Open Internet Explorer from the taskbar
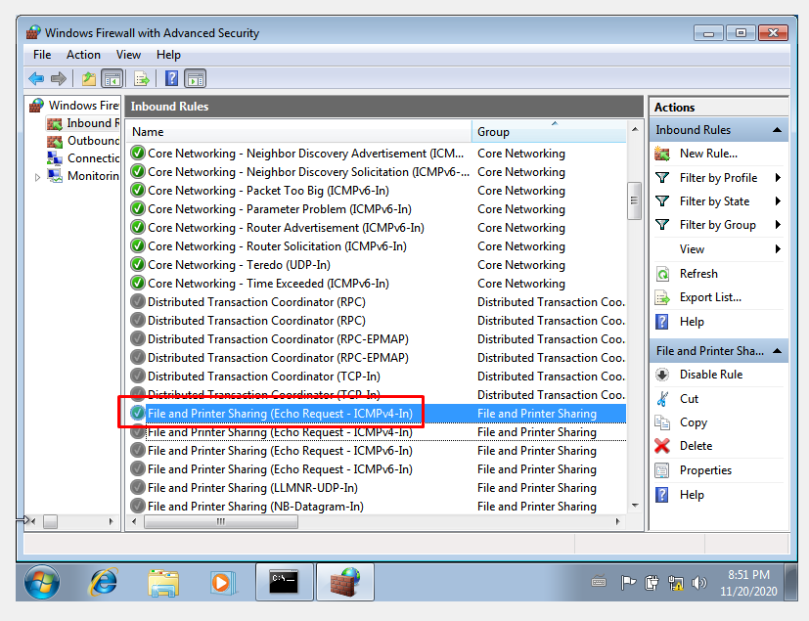The height and width of the screenshot is (621, 809). pyautogui.click(x=104, y=582)
